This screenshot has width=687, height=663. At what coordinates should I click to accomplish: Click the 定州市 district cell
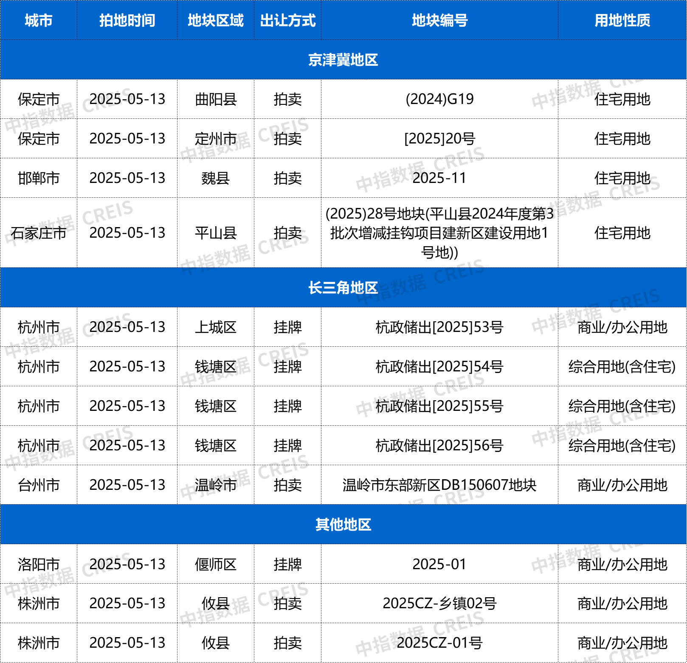[x=216, y=139]
